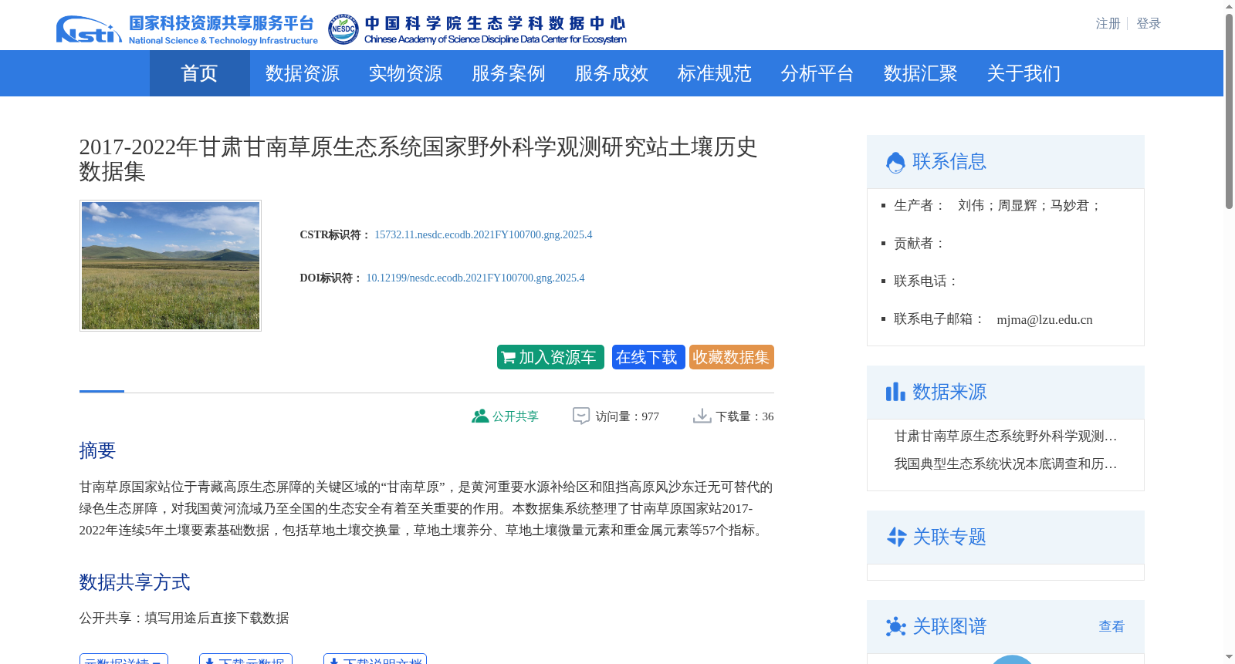This screenshot has height=664, width=1235.
Task: Expand the 元数据详情 dropdown
Action: [x=123, y=659]
